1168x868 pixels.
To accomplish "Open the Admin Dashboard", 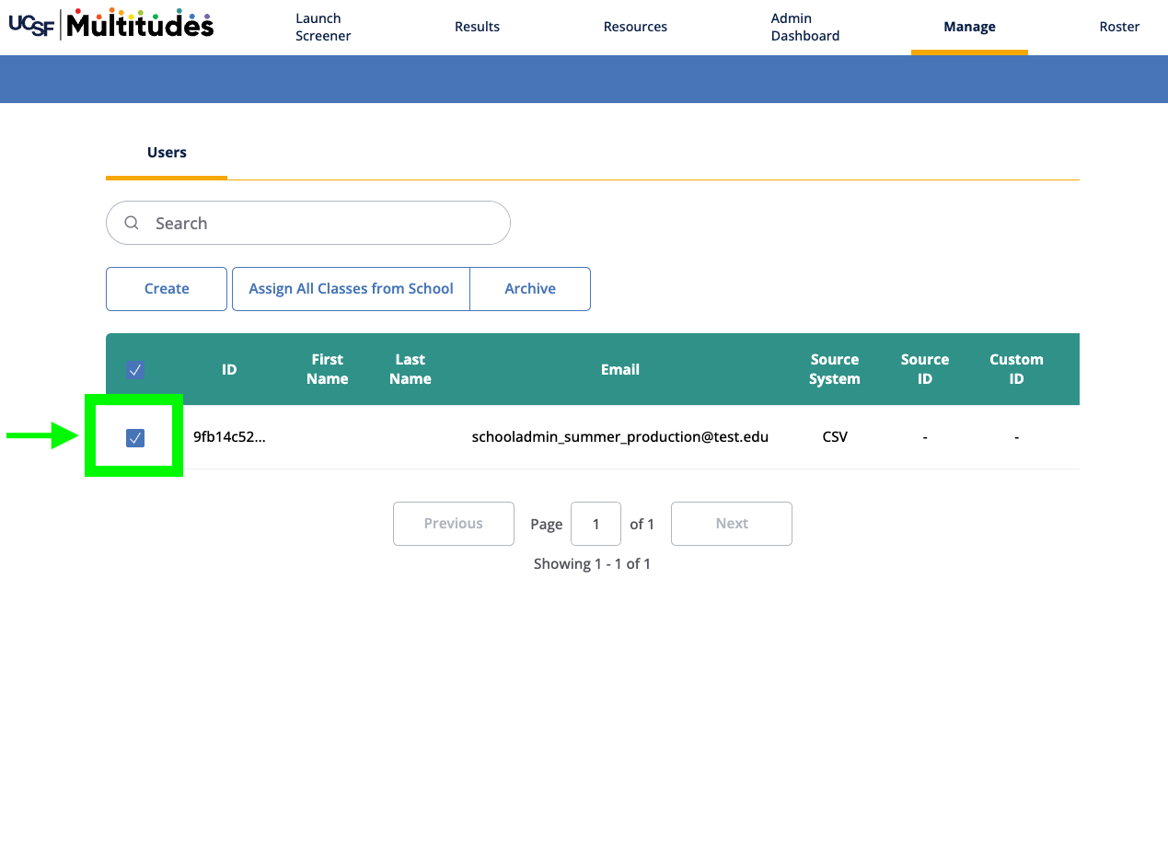I will (805, 27).
